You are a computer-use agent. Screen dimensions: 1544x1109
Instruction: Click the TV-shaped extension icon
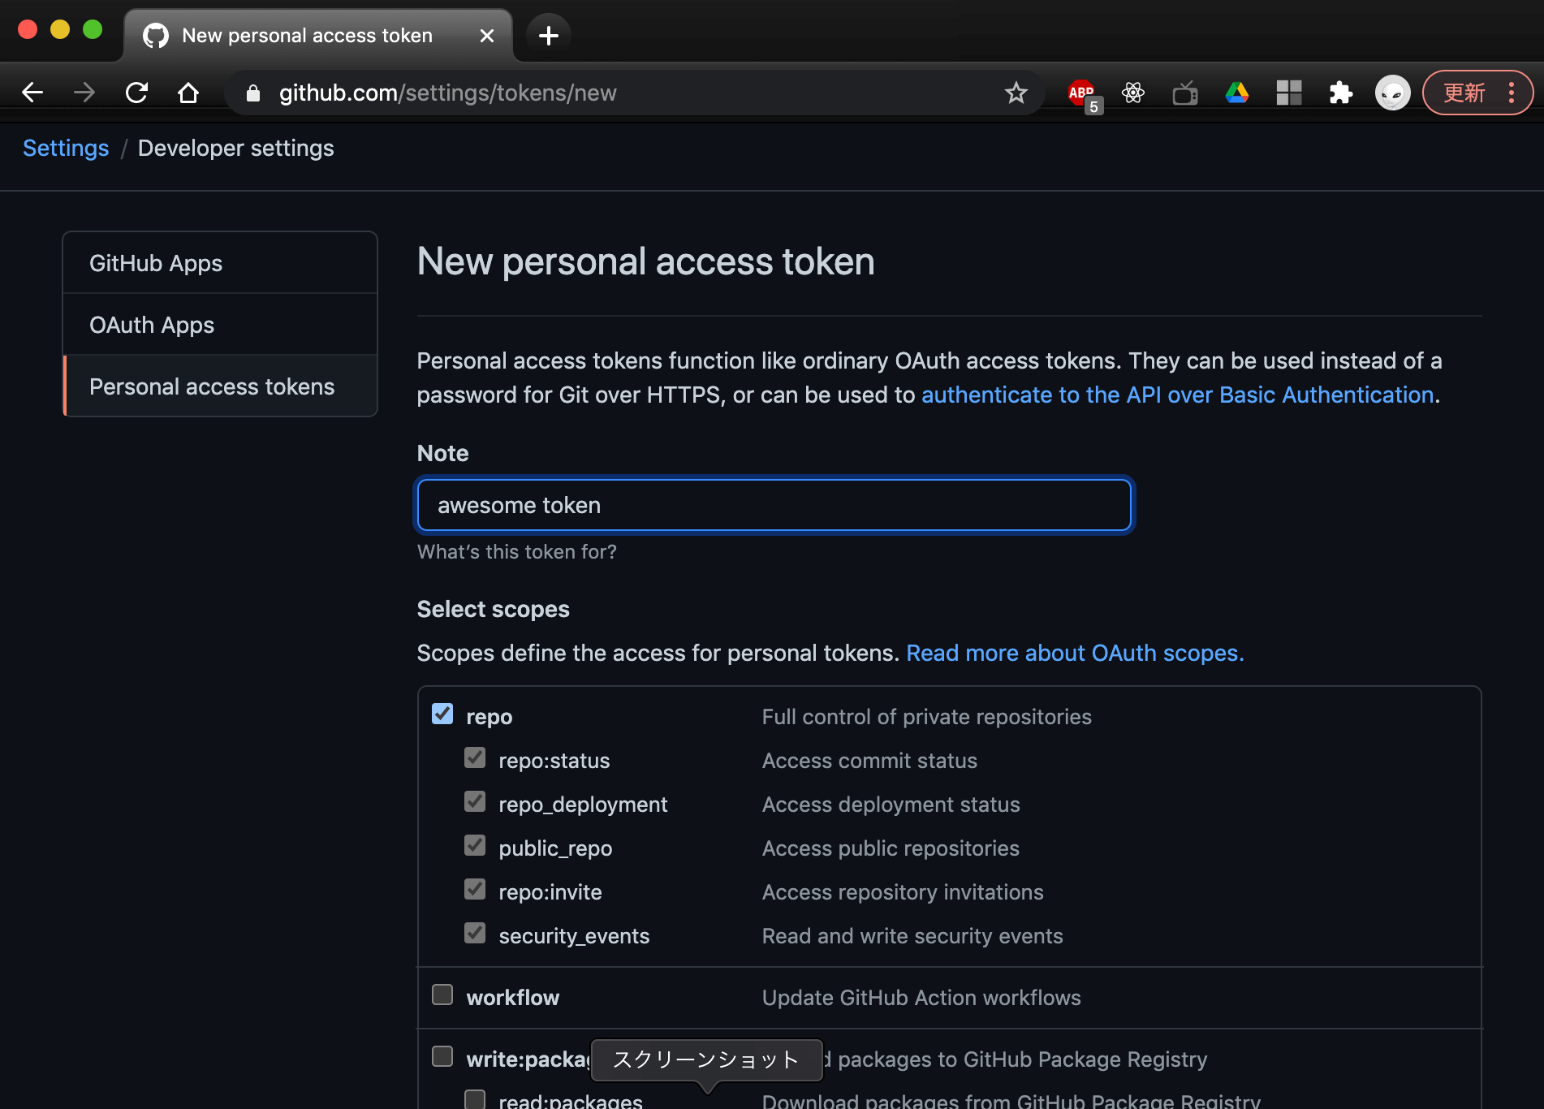point(1185,93)
